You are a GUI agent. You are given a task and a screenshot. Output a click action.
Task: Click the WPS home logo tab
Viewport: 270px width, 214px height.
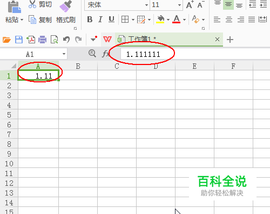pos(107,39)
